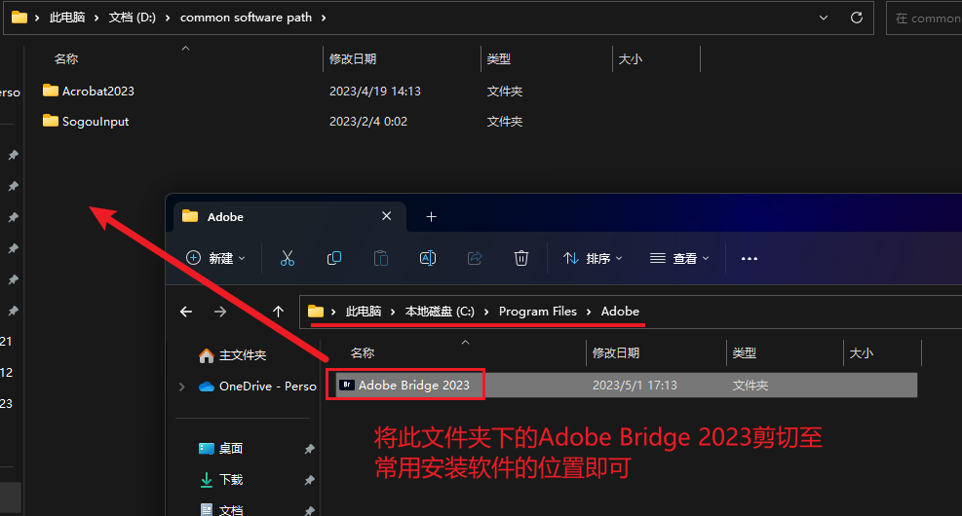Open 下载 (Downloads) in the sidebar

click(221, 479)
